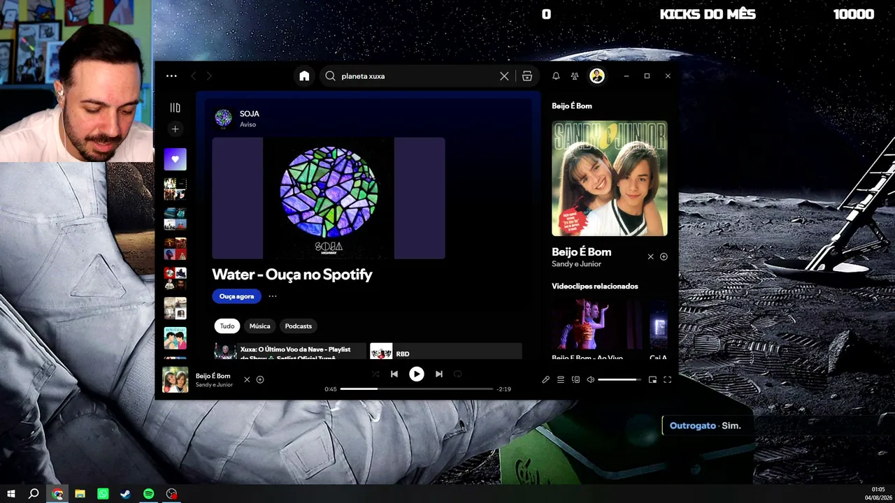Seek within the song progress bar
Image resolution: width=895 pixels, height=503 pixels.
click(x=417, y=388)
